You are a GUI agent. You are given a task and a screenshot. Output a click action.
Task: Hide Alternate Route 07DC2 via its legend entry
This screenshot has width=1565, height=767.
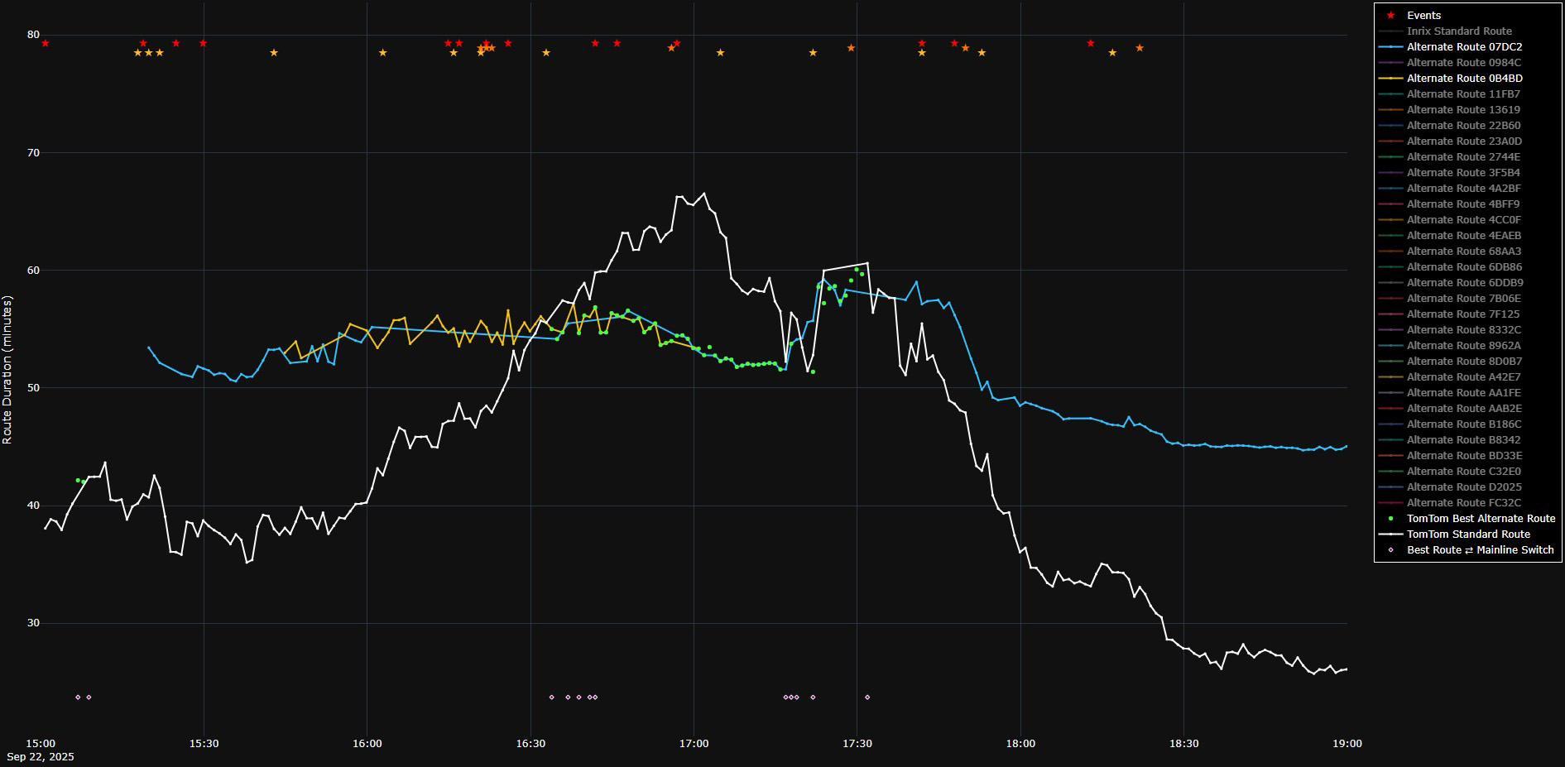(x=1465, y=47)
